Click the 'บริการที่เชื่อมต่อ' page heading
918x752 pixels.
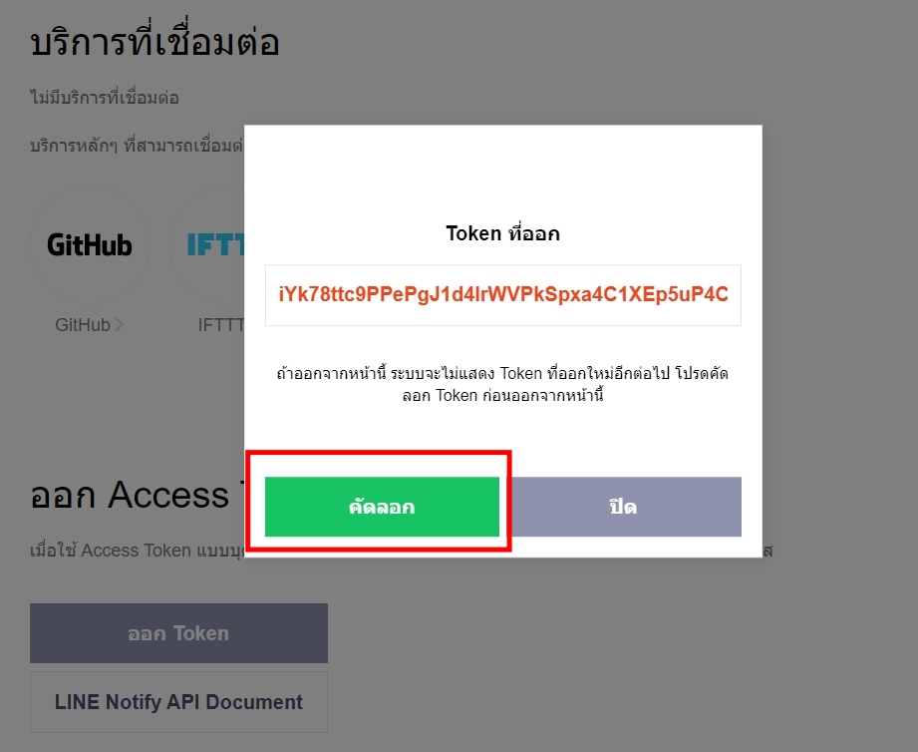click(154, 43)
